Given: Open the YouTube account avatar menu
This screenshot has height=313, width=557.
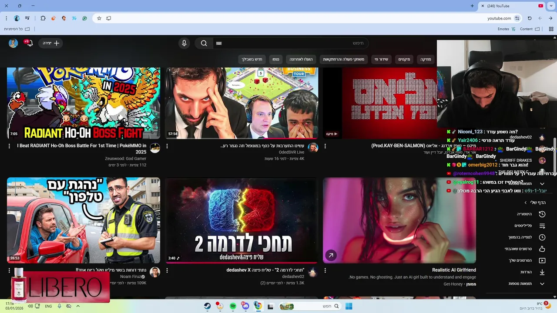Looking at the screenshot, I should pyautogui.click(x=13, y=43).
